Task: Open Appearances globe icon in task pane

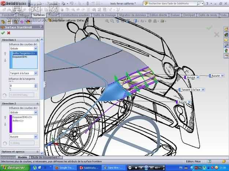Action: 226,50
